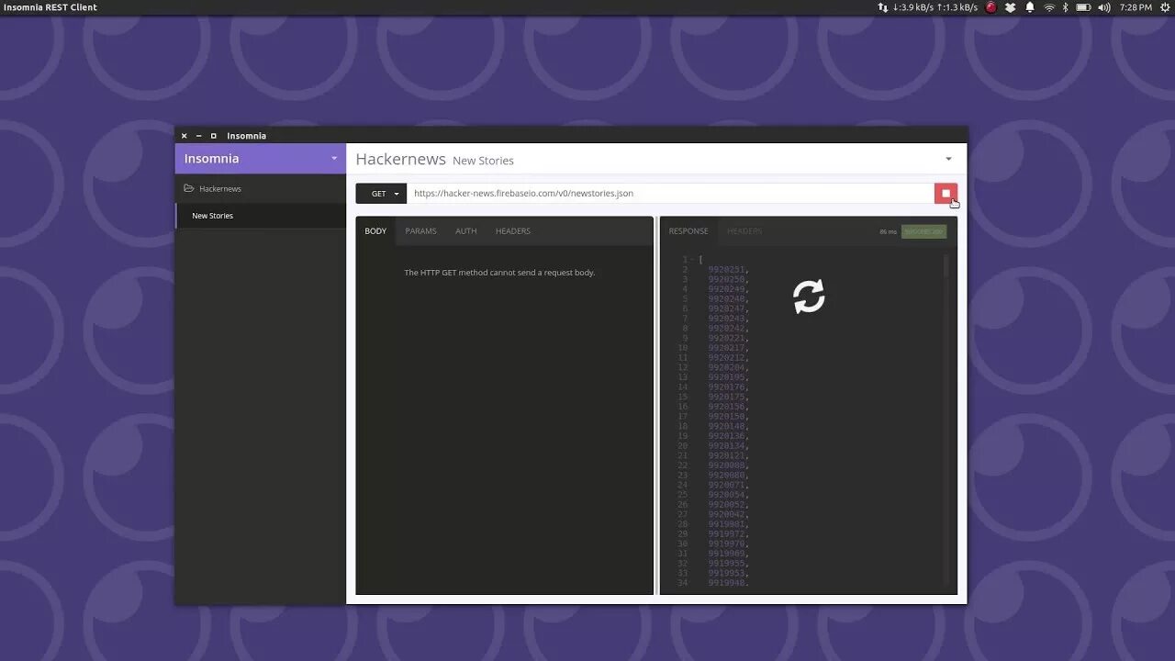This screenshot has width=1175, height=661.
Task: Click the value 9920136 in response
Action: (728, 436)
